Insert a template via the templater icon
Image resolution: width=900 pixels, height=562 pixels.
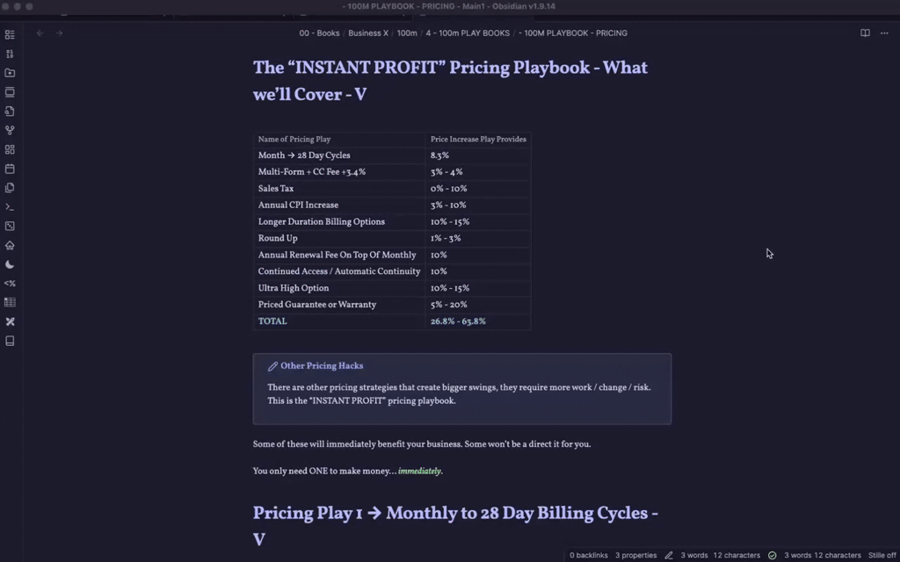(10, 283)
